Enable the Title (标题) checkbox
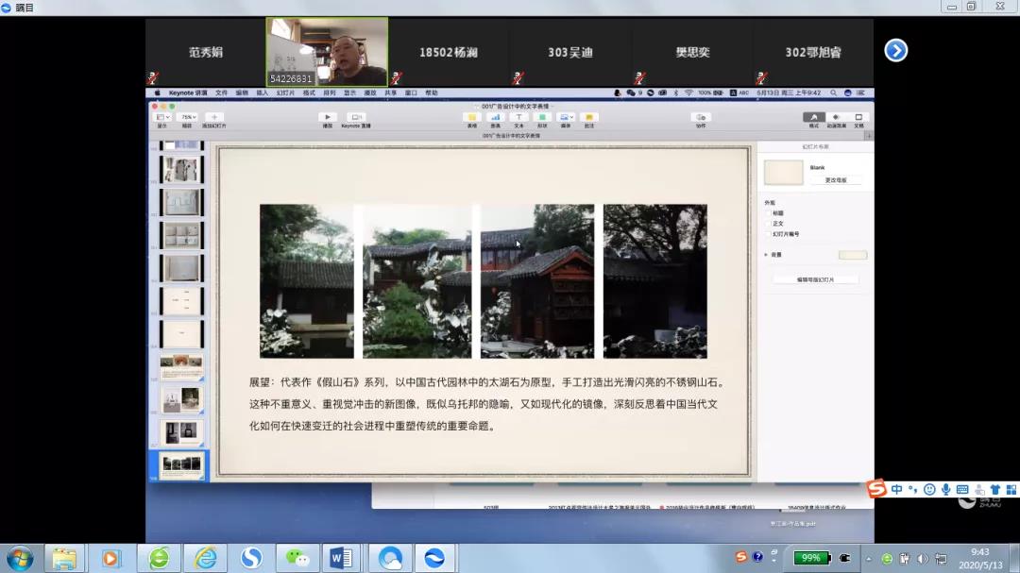 (768, 213)
